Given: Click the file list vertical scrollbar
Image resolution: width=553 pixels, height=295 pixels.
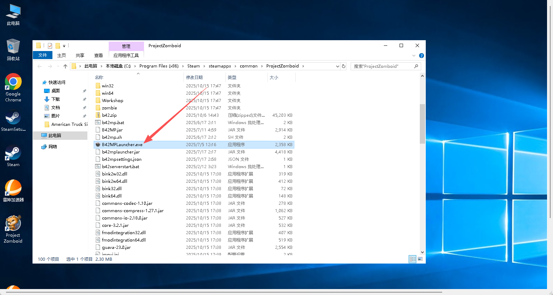Looking at the screenshot, I should (422, 124).
